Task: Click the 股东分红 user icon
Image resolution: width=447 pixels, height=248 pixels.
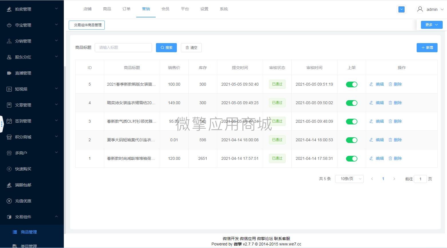Action: point(9,57)
